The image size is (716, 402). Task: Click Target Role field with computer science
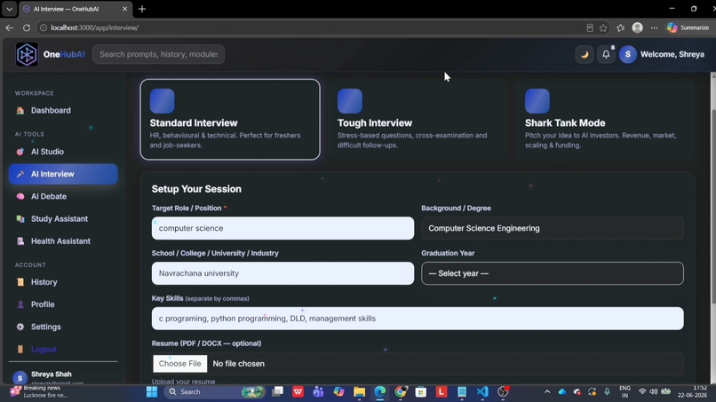[x=282, y=228]
